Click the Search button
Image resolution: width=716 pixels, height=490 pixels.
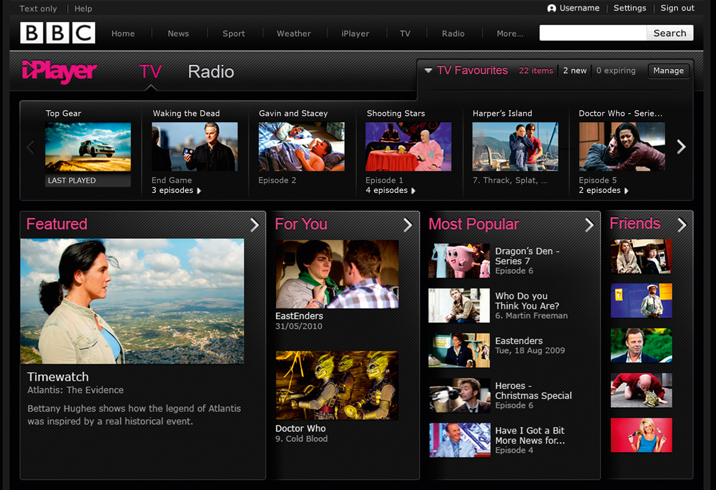pos(669,33)
